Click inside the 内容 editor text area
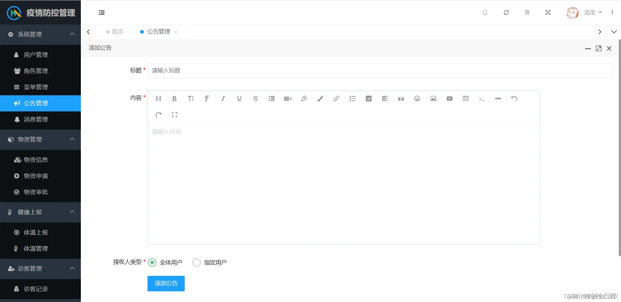The width and height of the screenshot is (621, 302). coord(343,184)
